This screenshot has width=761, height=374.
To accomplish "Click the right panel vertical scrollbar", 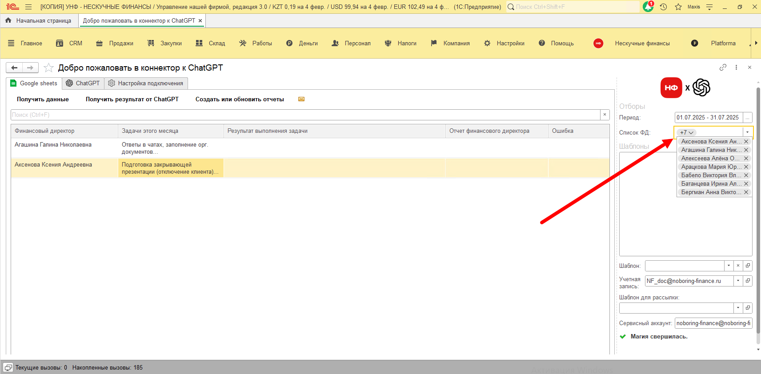I will pyautogui.click(x=758, y=213).
